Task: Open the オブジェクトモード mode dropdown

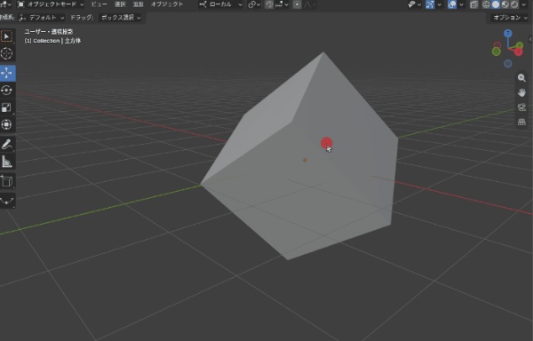Action: click(51, 4)
